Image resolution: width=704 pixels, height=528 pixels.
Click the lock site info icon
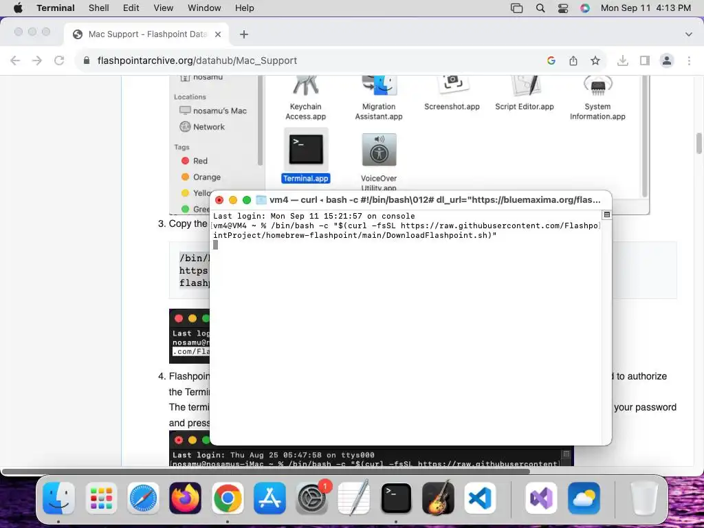(87, 60)
